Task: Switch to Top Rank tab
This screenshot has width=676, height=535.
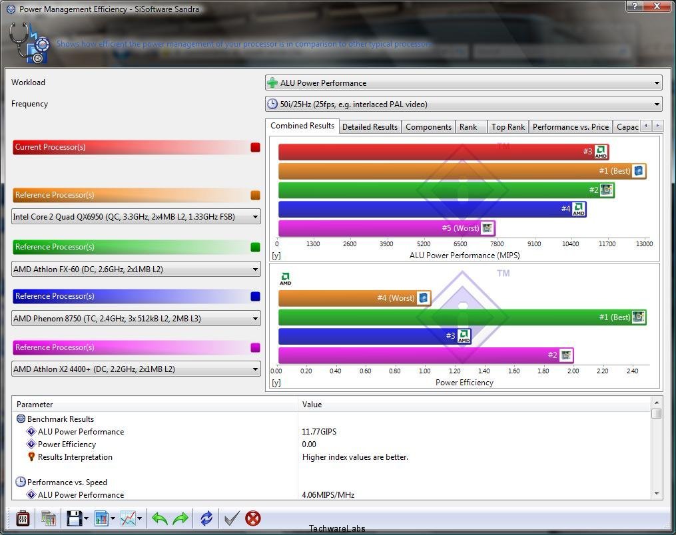Action: click(508, 127)
